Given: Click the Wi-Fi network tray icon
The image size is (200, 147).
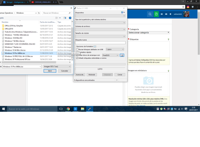Looking at the screenshot, I should click(179, 109).
